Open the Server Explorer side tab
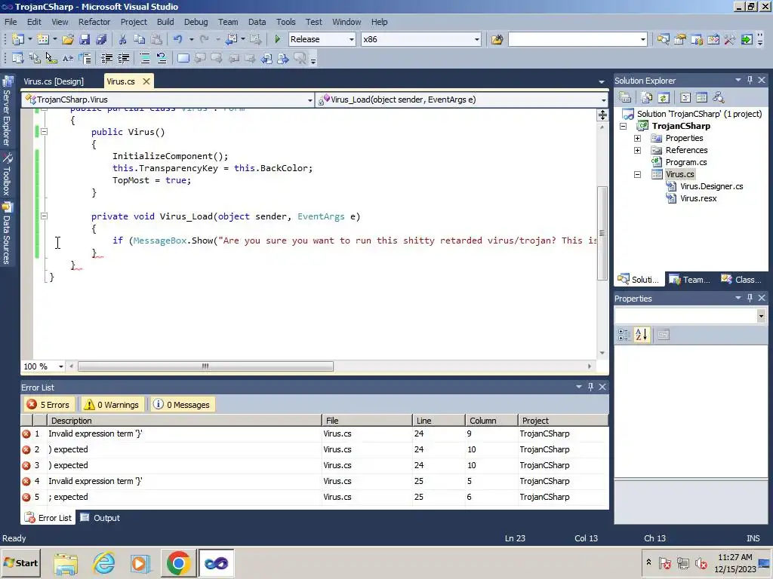Image resolution: width=773 pixels, height=579 pixels. 7,112
